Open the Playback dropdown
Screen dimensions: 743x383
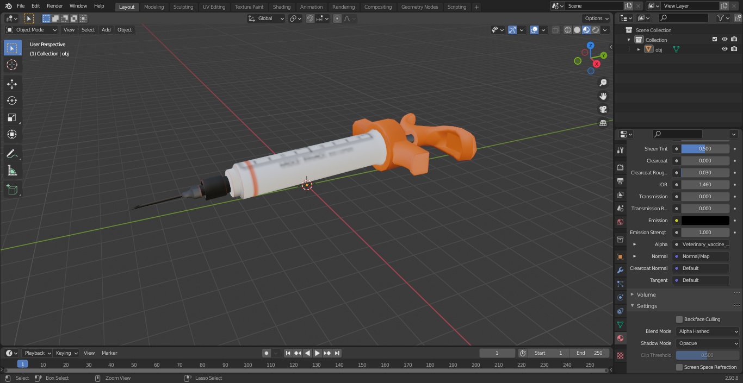click(38, 353)
